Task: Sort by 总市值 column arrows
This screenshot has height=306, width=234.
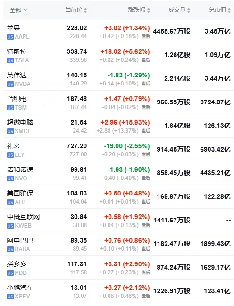Action: coord(229,10)
